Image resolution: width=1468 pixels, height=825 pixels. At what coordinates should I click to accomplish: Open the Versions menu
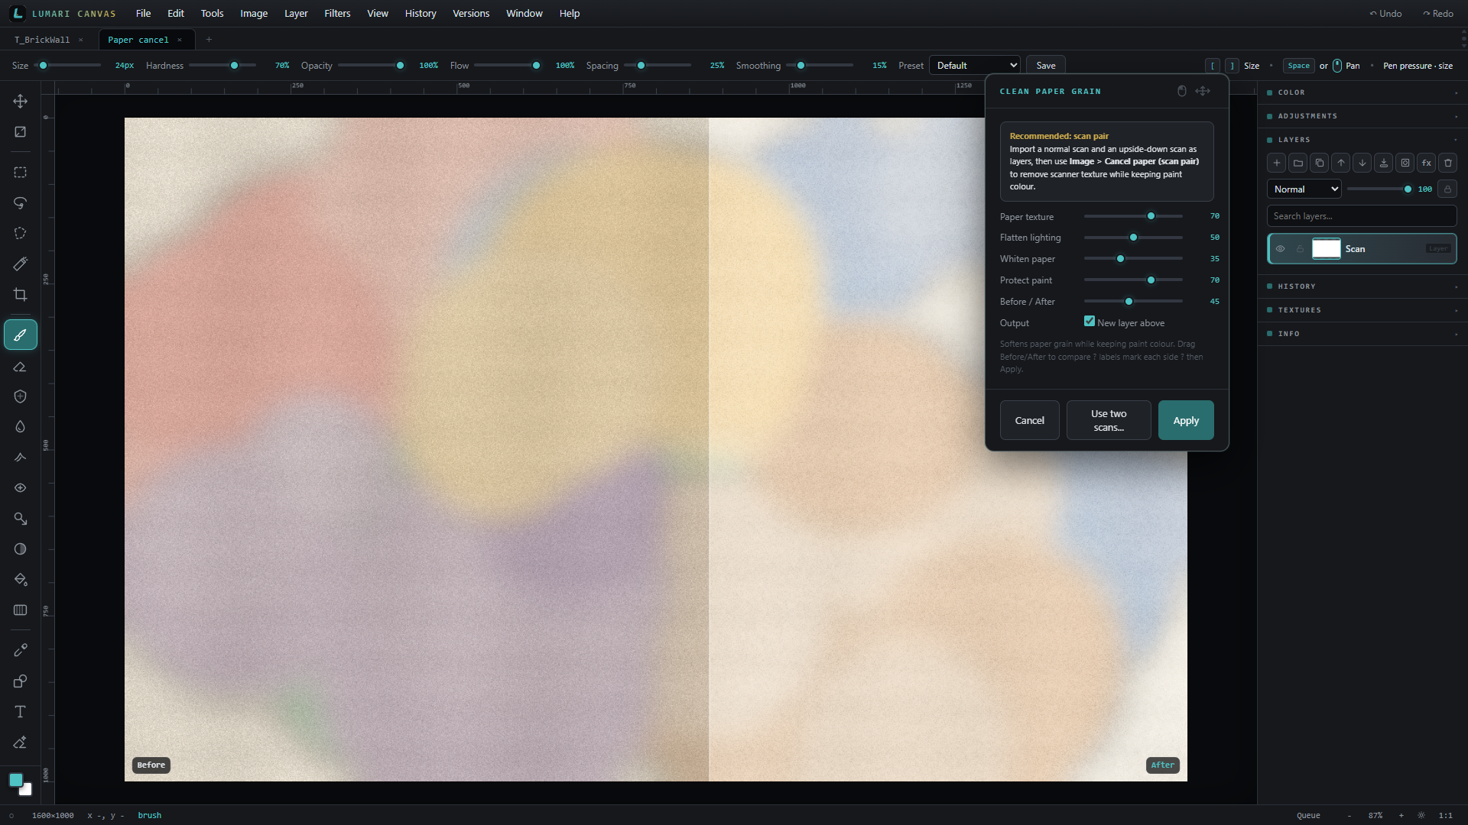pyautogui.click(x=471, y=14)
